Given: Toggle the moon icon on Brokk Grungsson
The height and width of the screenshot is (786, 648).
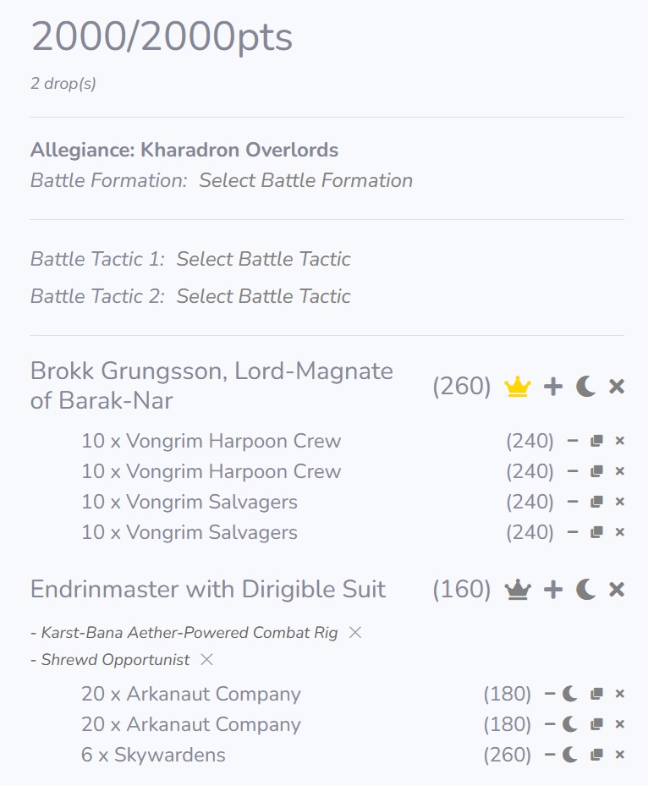Looking at the screenshot, I should coord(585,387).
